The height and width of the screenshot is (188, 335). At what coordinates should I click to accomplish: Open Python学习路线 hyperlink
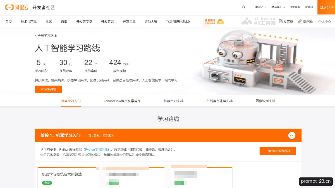pyautogui.click(x=97, y=150)
